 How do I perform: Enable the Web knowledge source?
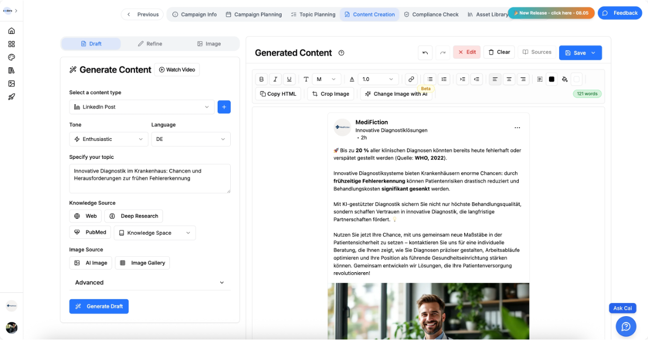tap(85, 216)
